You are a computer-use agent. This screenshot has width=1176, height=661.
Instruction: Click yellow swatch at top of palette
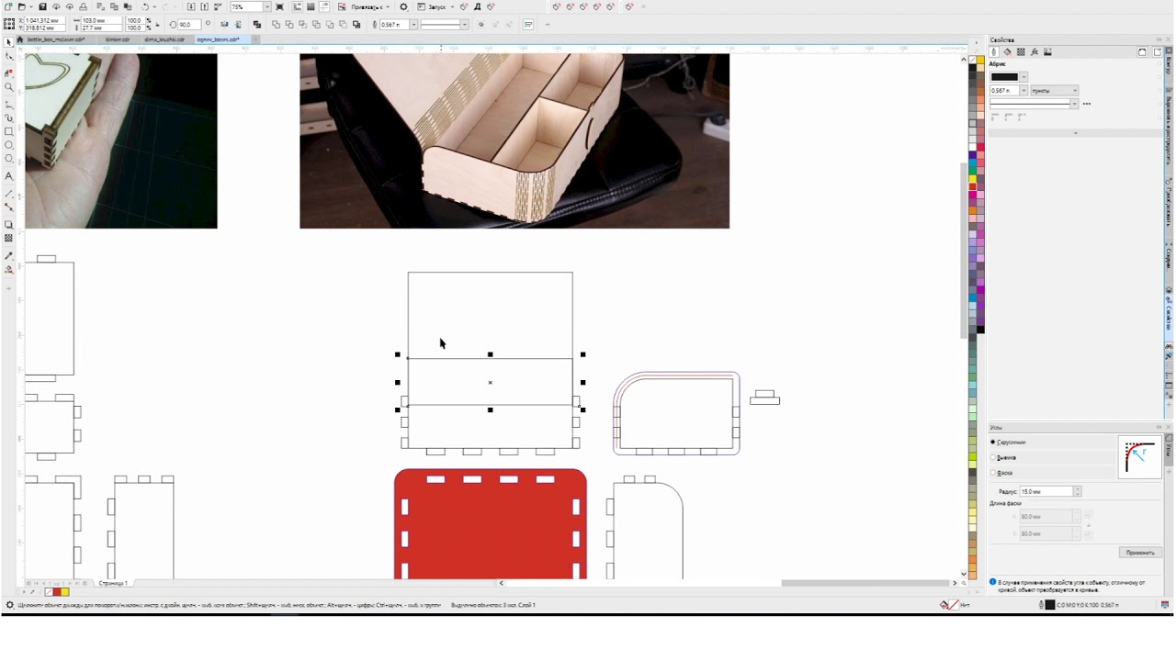[980, 61]
